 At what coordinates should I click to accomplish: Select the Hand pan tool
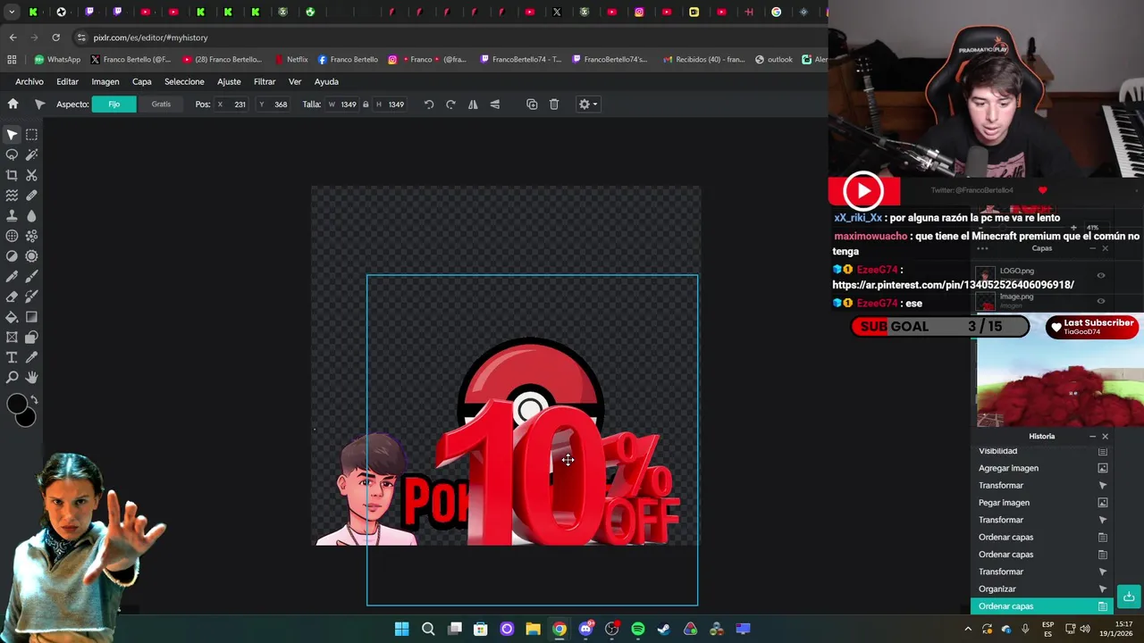click(x=31, y=378)
